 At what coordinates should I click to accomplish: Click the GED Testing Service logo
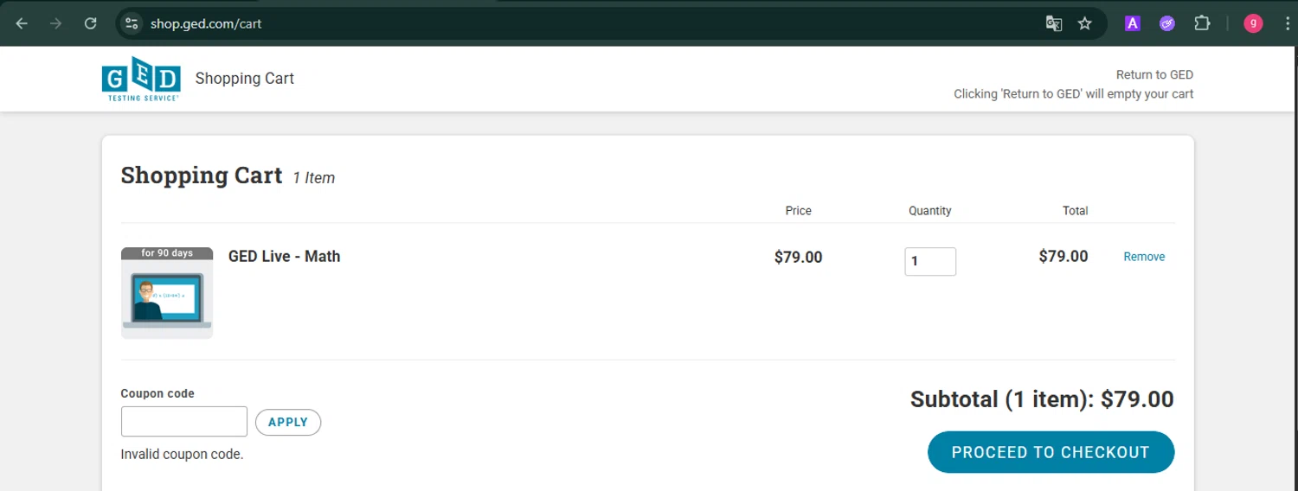point(141,79)
